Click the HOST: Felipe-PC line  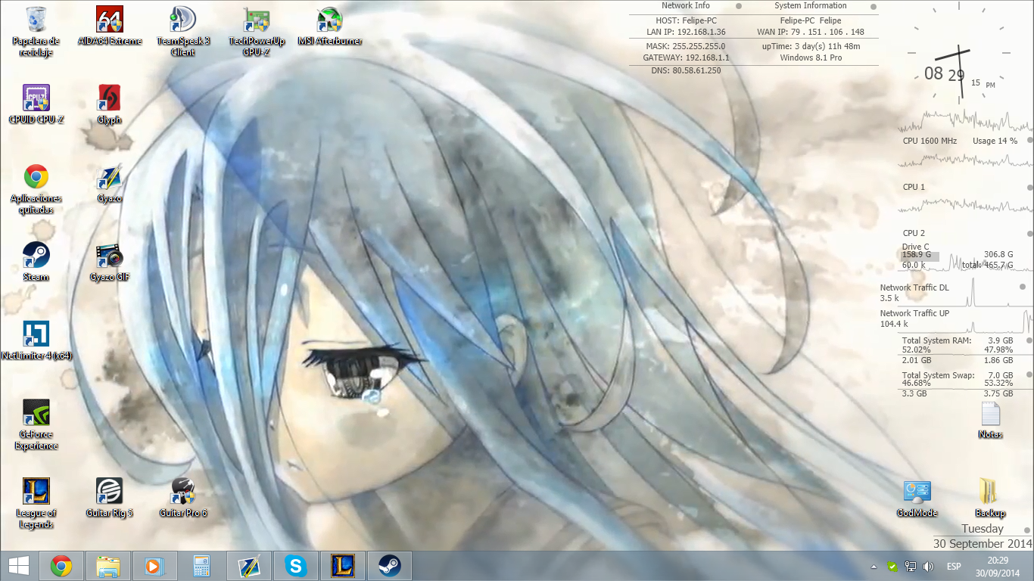coord(686,21)
